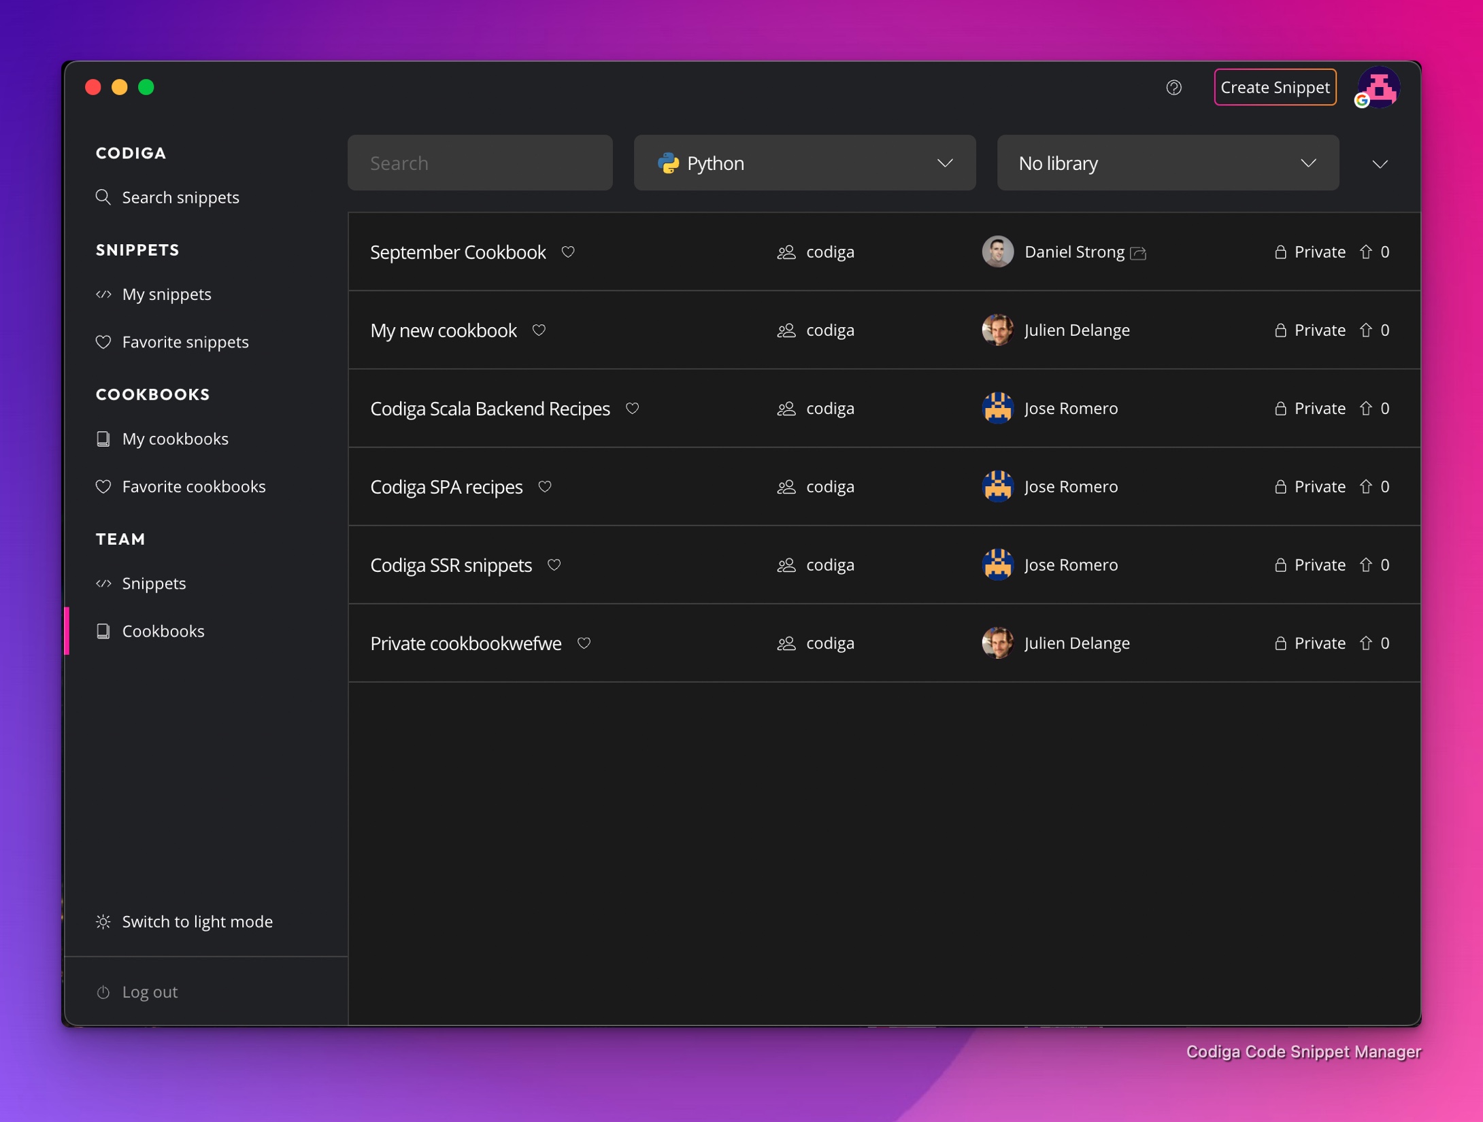This screenshot has width=1483, height=1122.
Task: Open the Python language dropdown
Action: click(805, 163)
